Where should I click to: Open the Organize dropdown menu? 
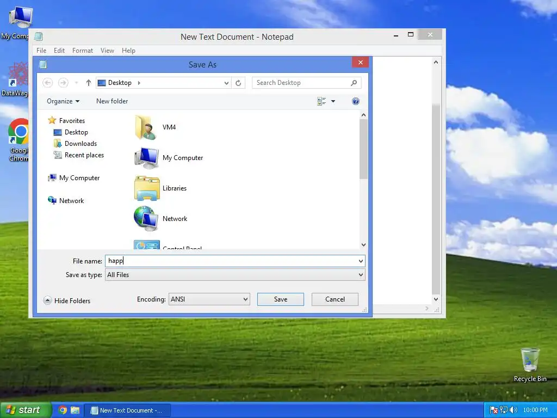coord(63,101)
